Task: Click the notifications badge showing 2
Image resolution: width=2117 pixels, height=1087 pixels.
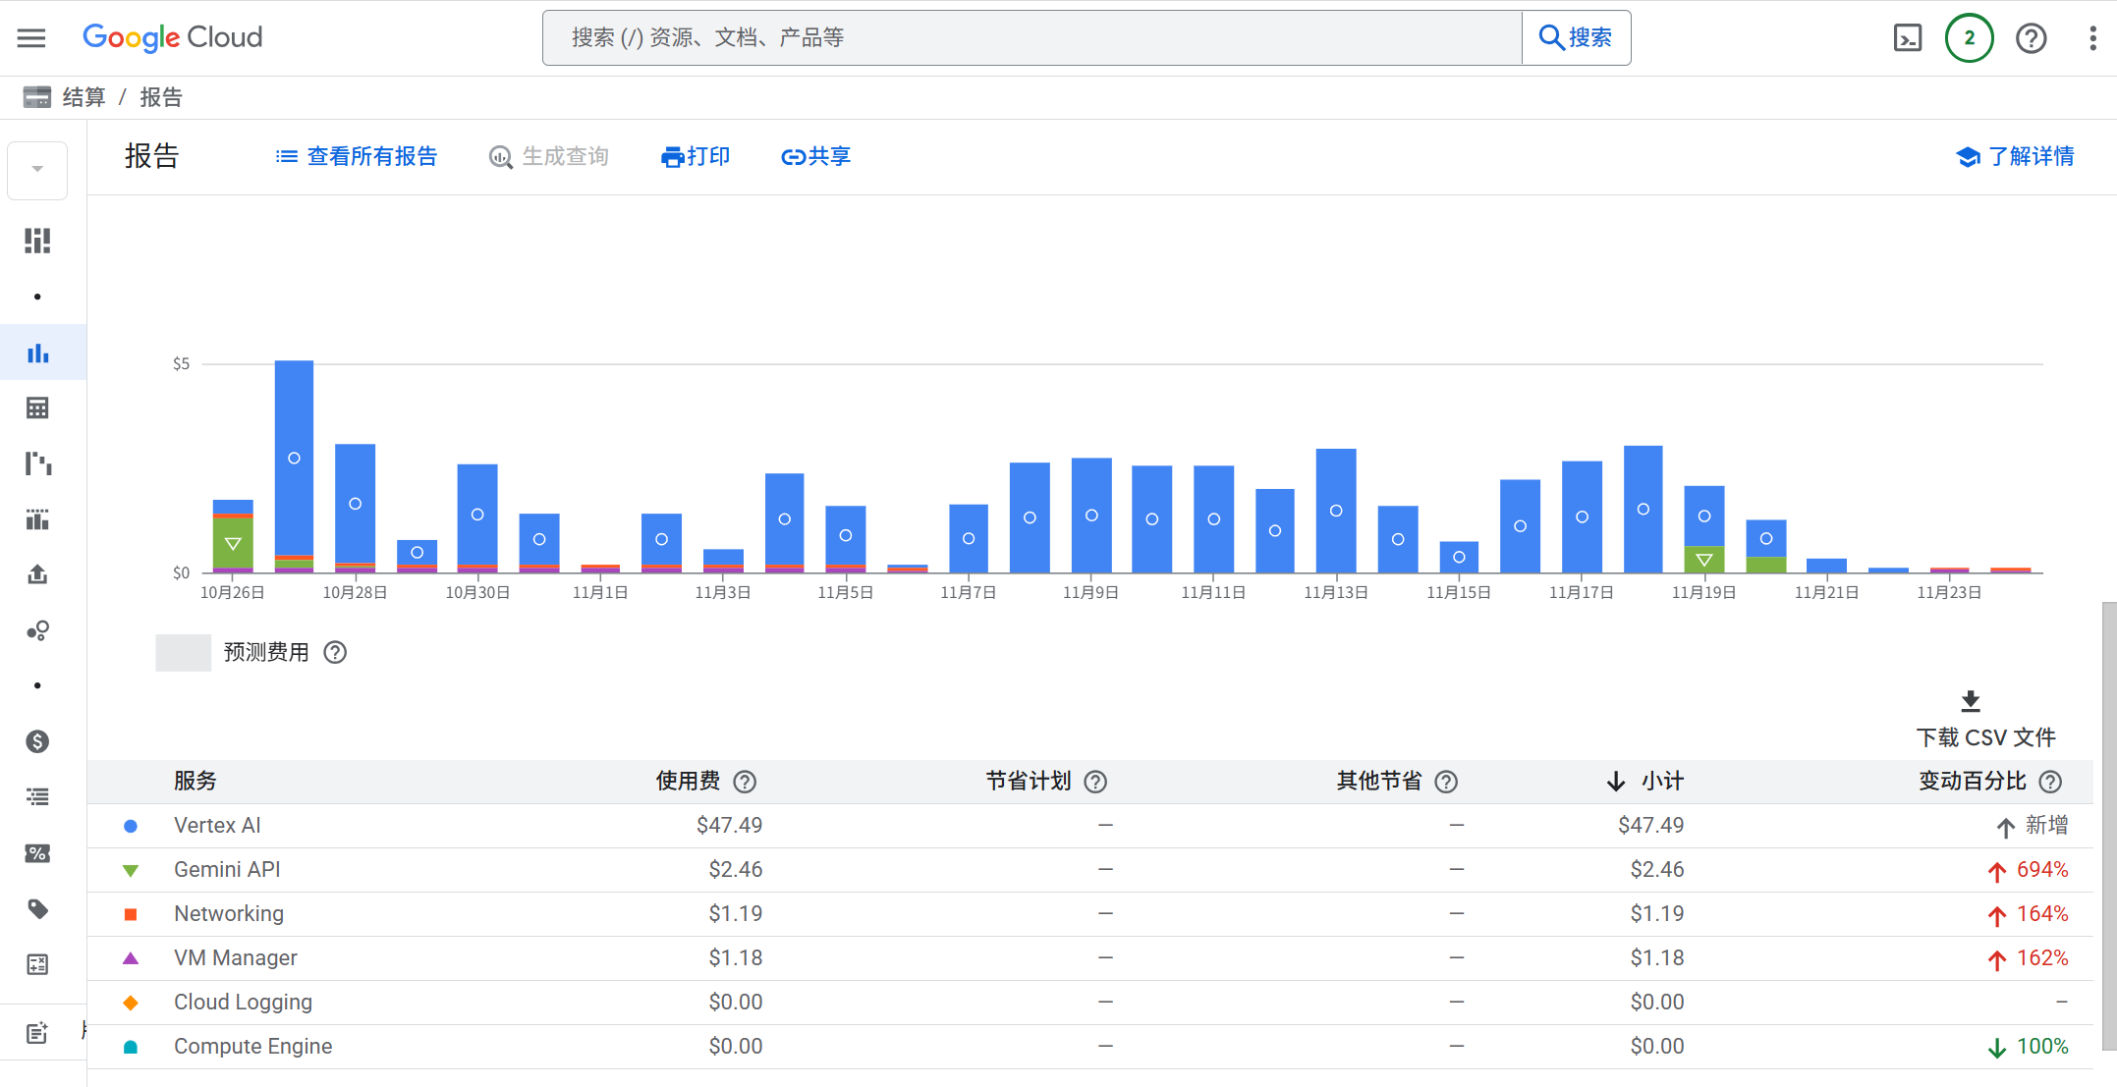Action: pyautogui.click(x=1969, y=38)
